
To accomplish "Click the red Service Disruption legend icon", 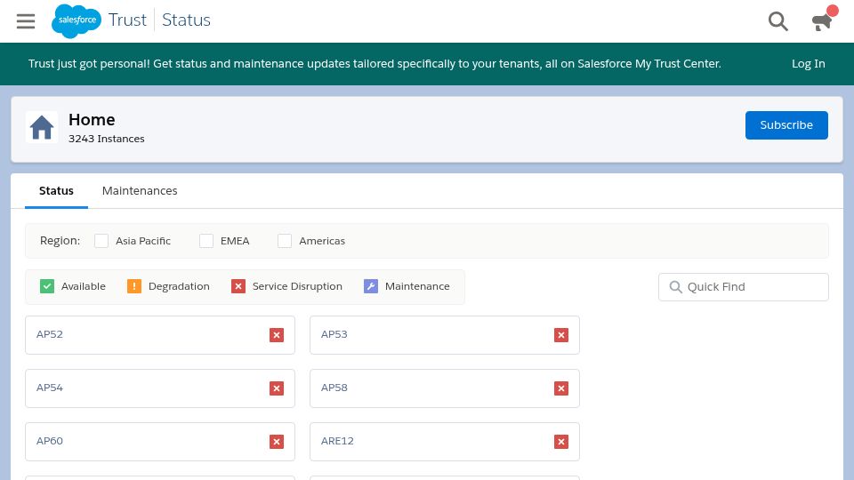I will [238, 286].
